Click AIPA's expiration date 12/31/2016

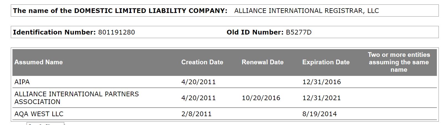point(321,82)
